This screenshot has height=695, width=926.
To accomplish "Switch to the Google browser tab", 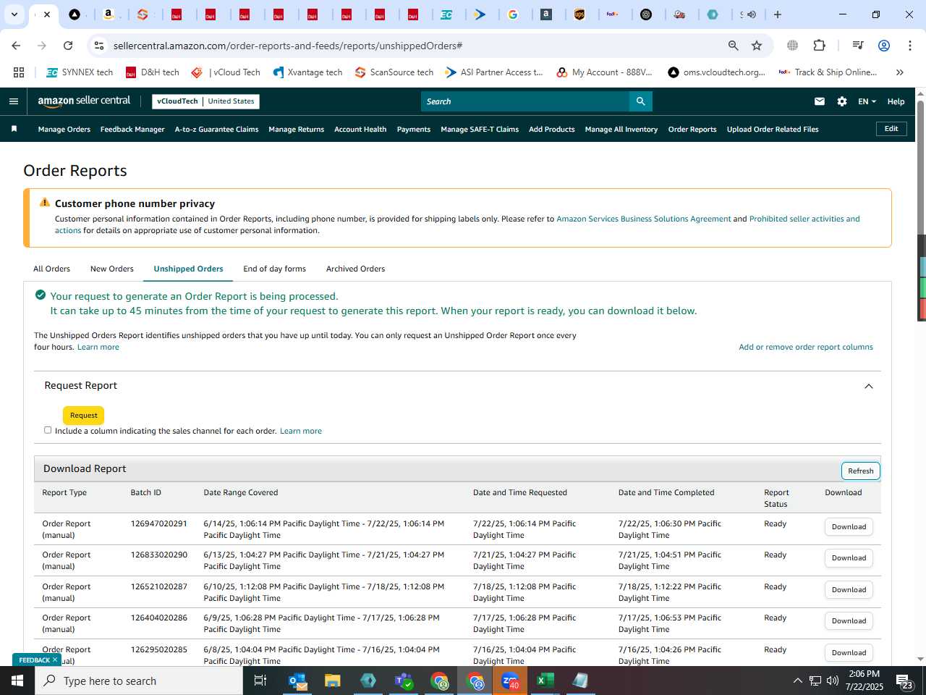I will [513, 14].
